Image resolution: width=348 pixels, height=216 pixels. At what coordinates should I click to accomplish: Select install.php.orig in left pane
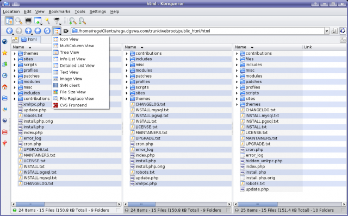[38, 121]
